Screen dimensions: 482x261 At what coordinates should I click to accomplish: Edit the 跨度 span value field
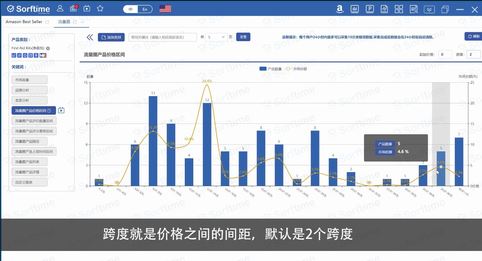tap(474, 54)
